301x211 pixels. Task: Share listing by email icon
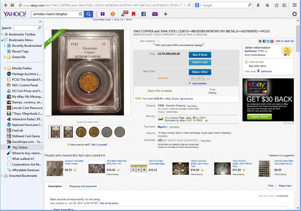[260, 41]
